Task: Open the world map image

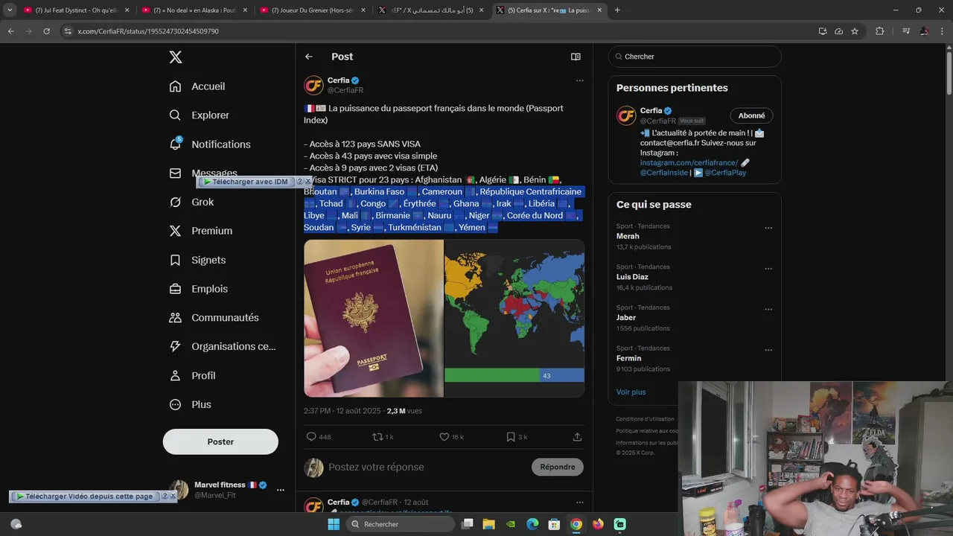Action: tap(514, 318)
